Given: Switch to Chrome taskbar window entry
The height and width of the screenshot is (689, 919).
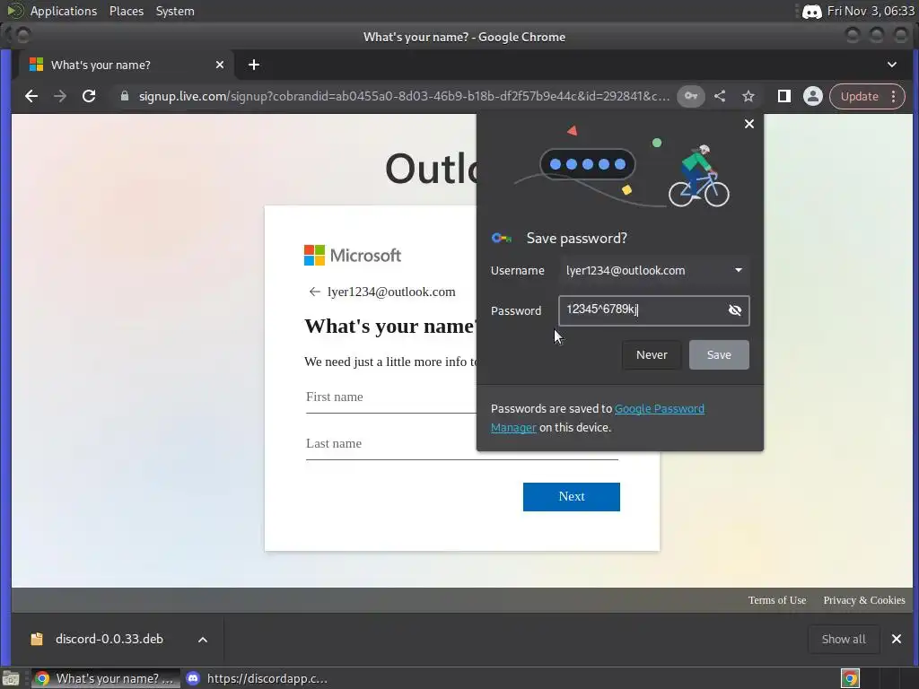Looking at the screenshot, I should pos(106,678).
